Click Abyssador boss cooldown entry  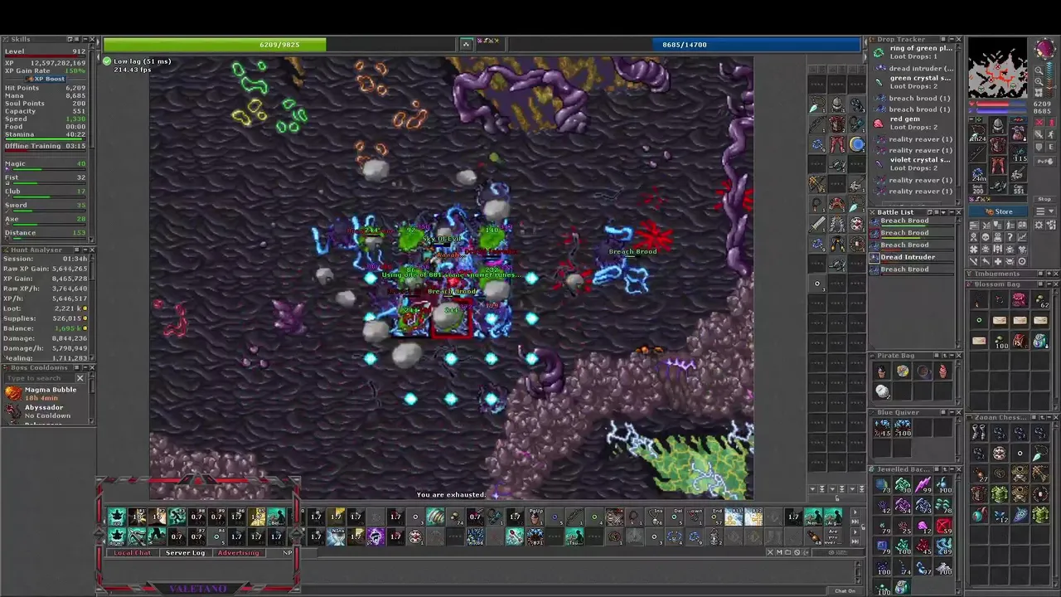coord(46,411)
